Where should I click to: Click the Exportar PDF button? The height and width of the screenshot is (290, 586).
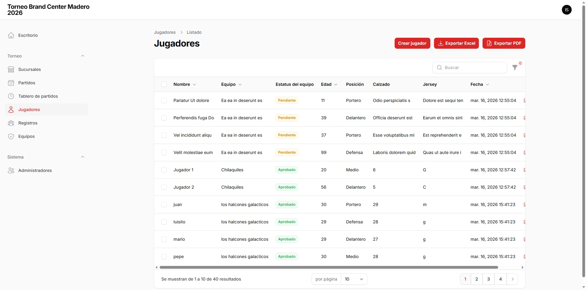click(x=504, y=43)
